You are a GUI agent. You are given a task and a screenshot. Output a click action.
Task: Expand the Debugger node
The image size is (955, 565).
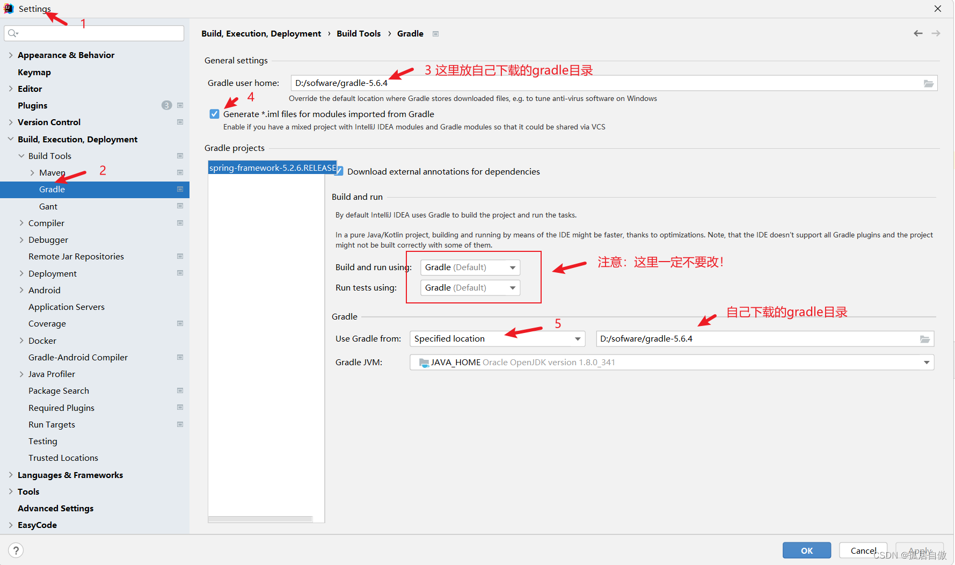pyautogui.click(x=21, y=240)
